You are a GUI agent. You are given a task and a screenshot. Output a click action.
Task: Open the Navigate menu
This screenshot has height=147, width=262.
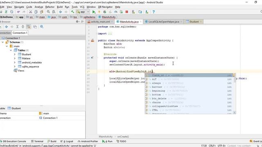click(x=19, y=7)
